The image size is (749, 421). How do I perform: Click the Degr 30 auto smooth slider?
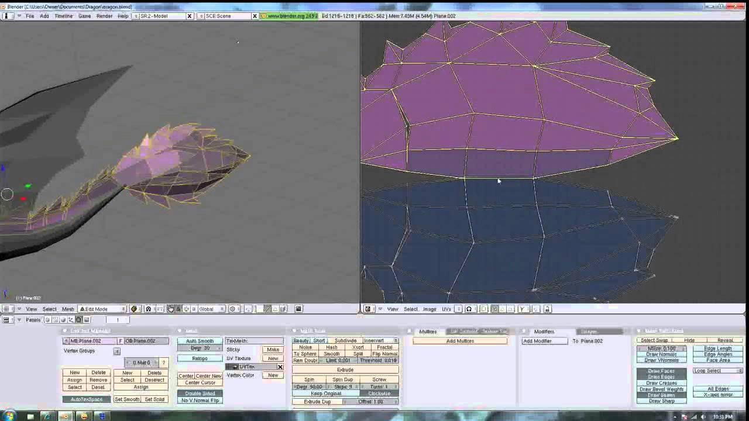(200, 348)
